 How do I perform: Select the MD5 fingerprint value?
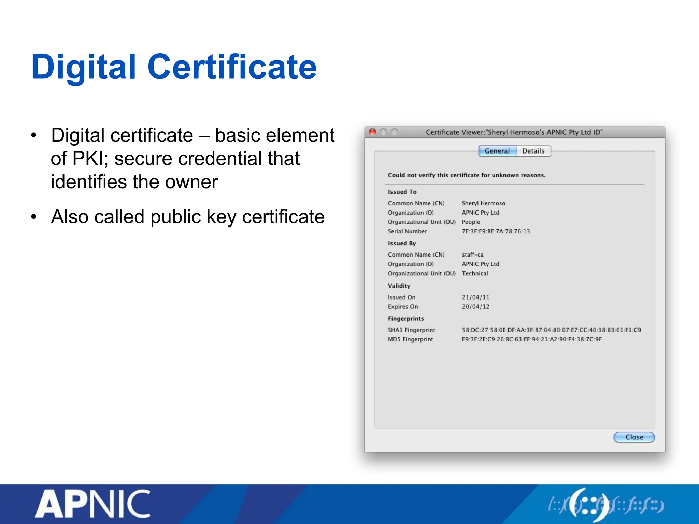(x=532, y=339)
